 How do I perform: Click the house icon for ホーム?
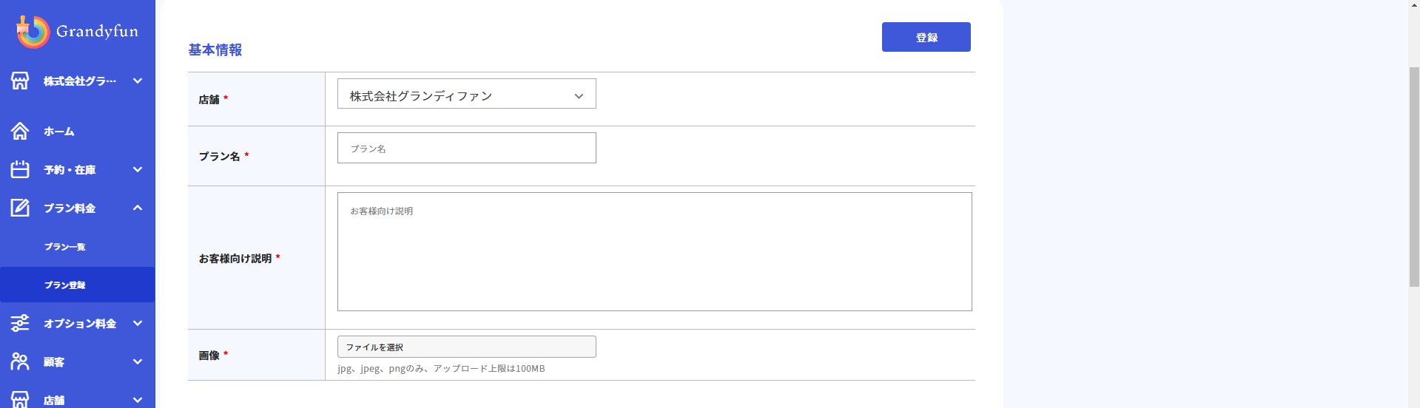pyautogui.click(x=20, y=131)
